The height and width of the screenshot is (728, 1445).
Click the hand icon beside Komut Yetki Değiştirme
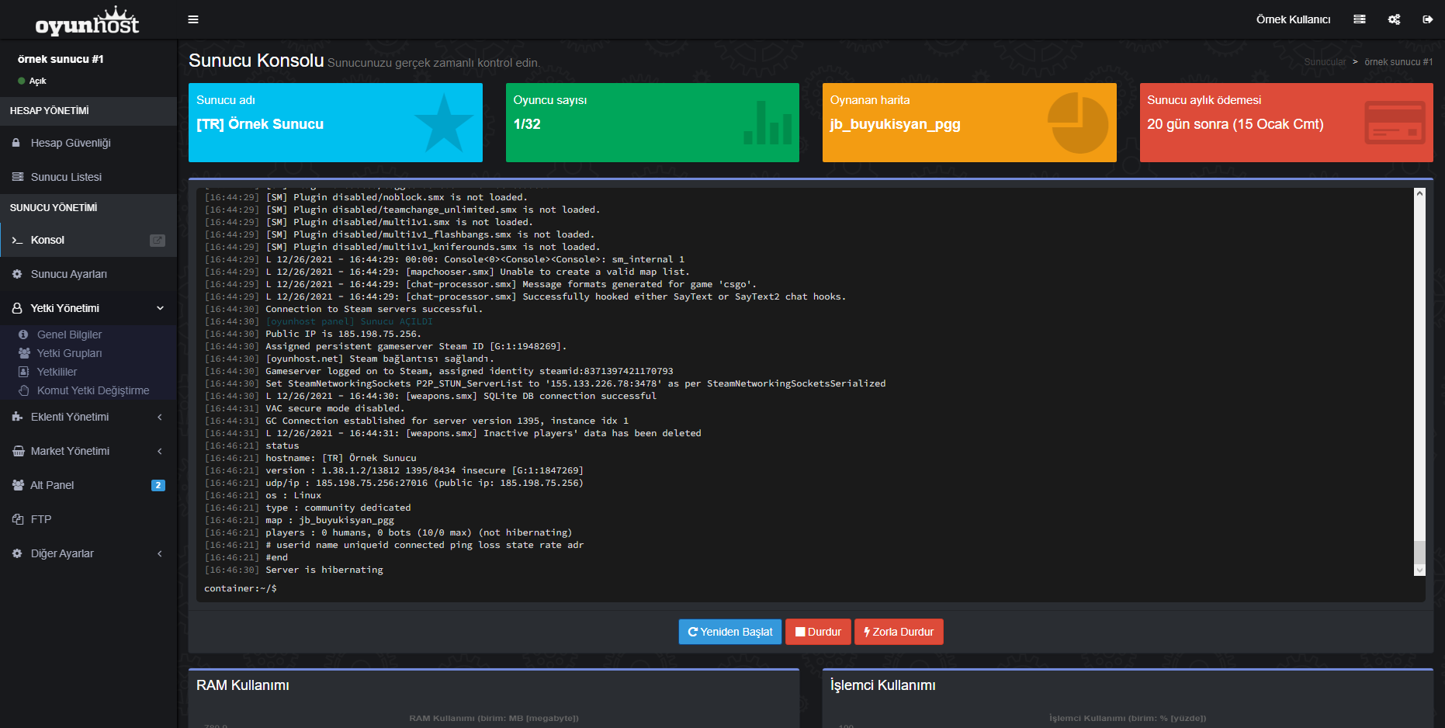(24, 390)
